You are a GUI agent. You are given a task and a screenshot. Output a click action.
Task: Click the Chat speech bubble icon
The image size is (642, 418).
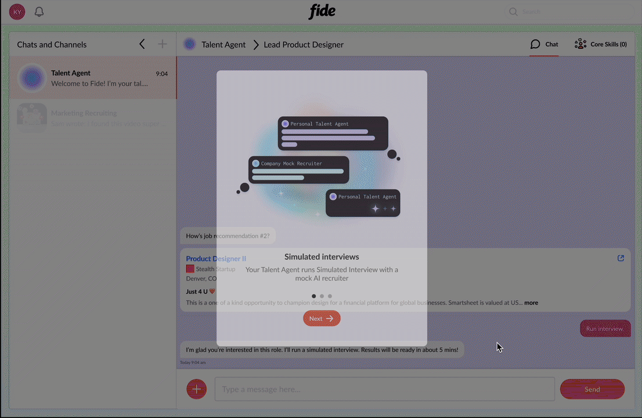click(x=535, y=44)
